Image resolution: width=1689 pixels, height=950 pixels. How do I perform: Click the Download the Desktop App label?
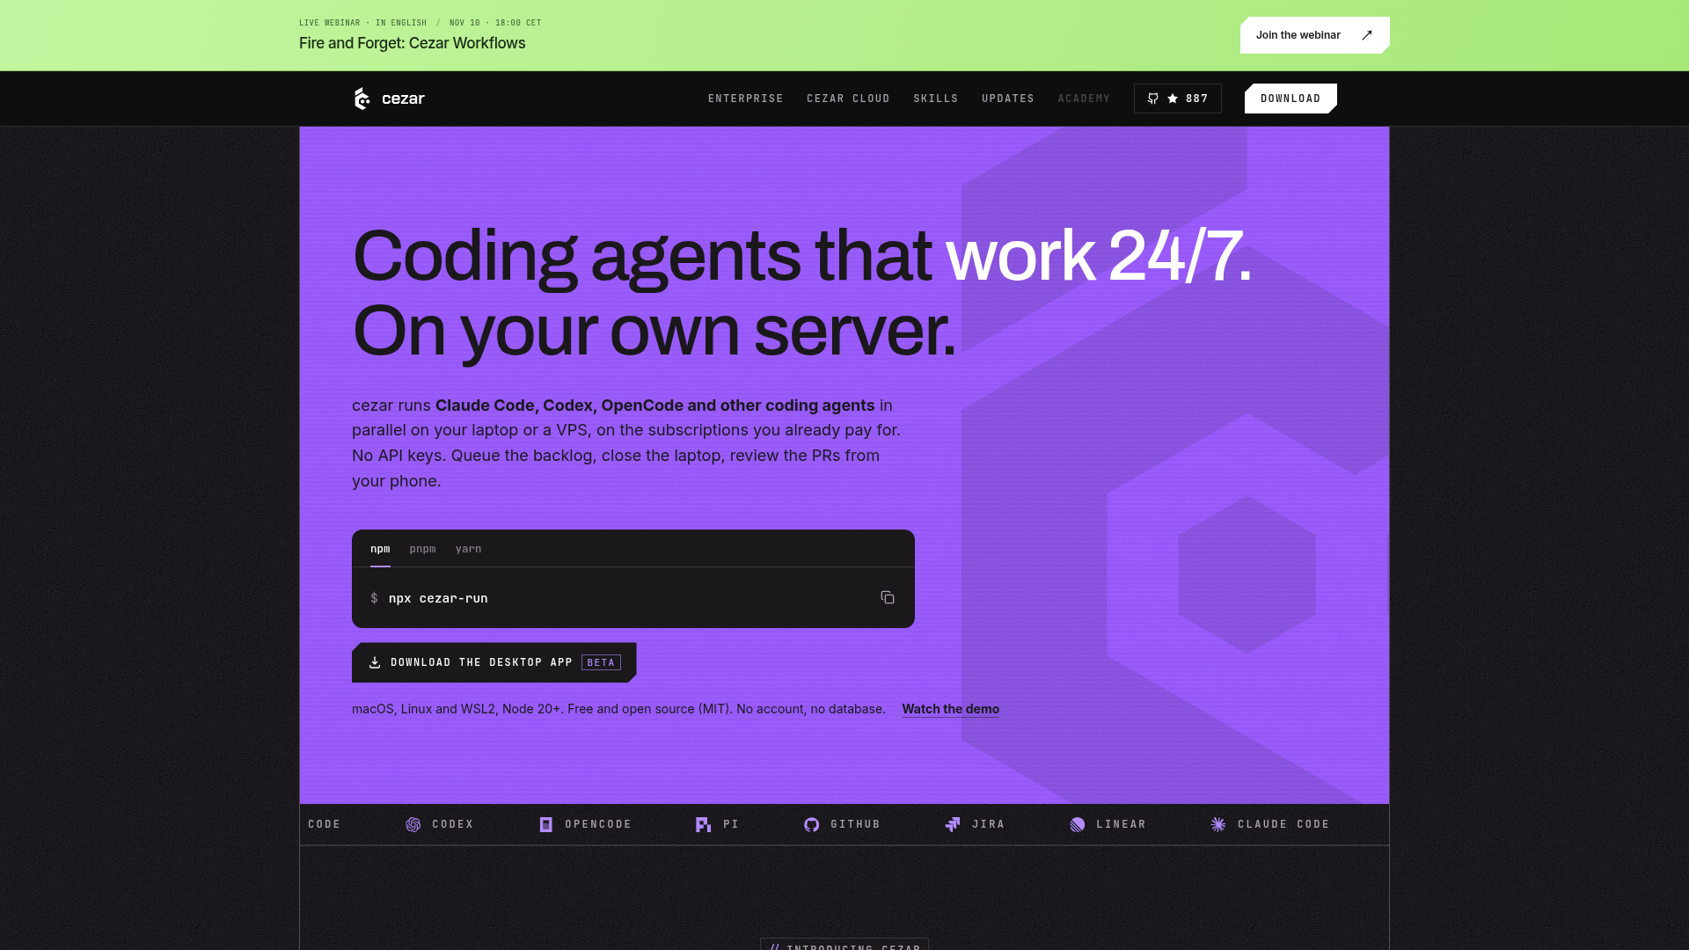pyautogui.click(x=481, y=662)
